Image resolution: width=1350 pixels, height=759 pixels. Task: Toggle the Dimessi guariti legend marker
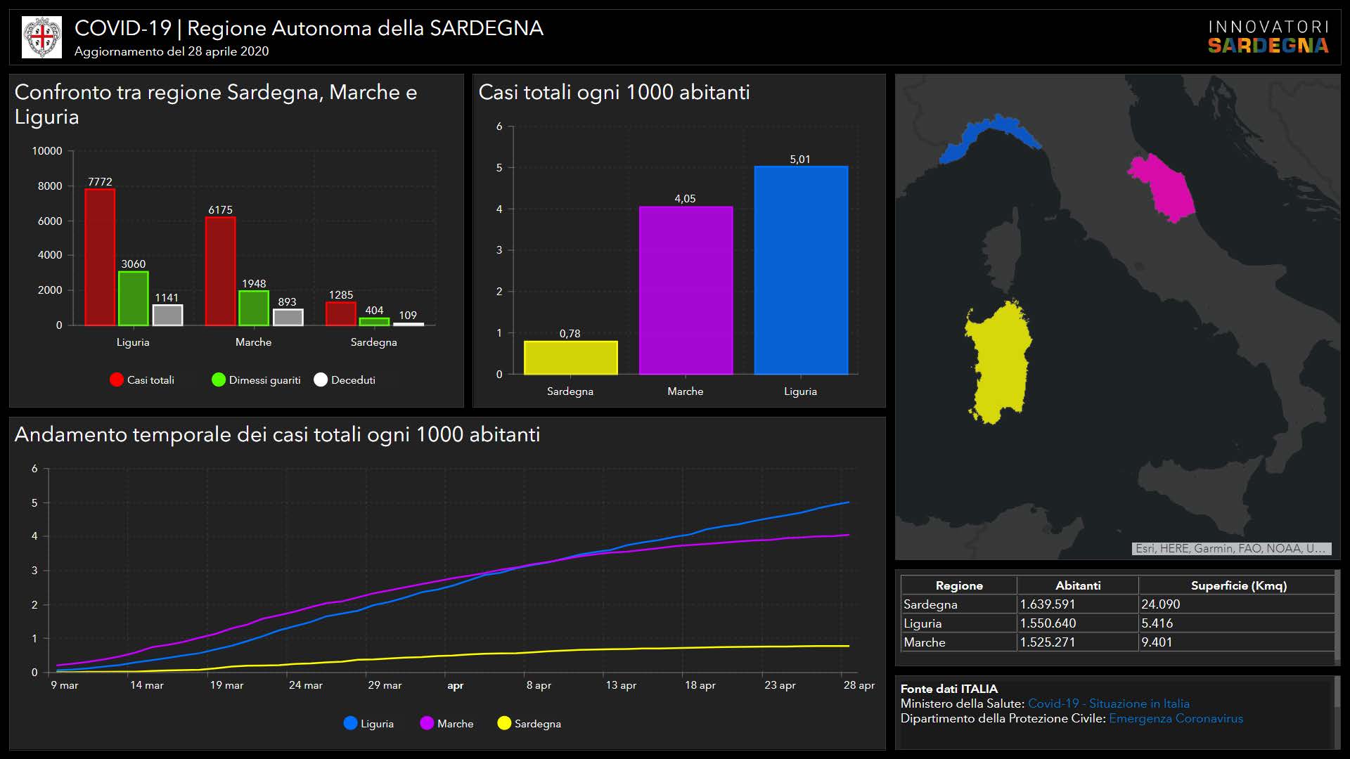coord(219,380)
